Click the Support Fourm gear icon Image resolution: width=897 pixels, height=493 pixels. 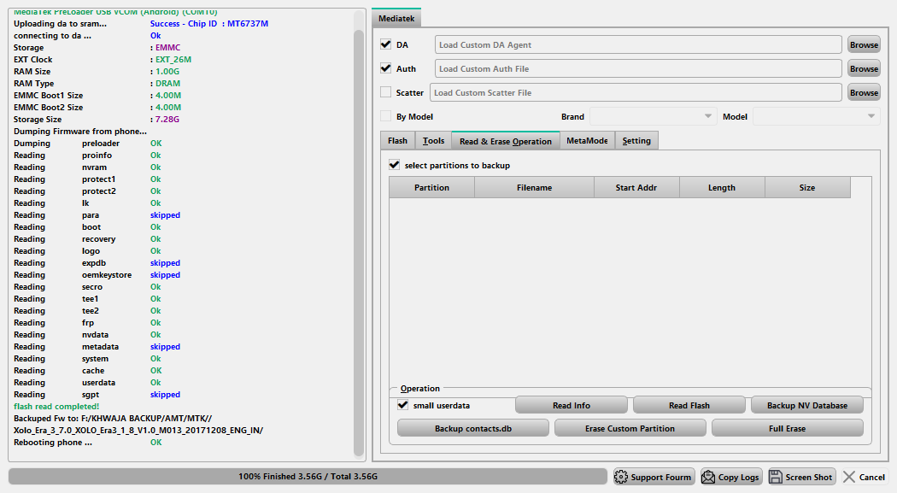tap(621, 477)
